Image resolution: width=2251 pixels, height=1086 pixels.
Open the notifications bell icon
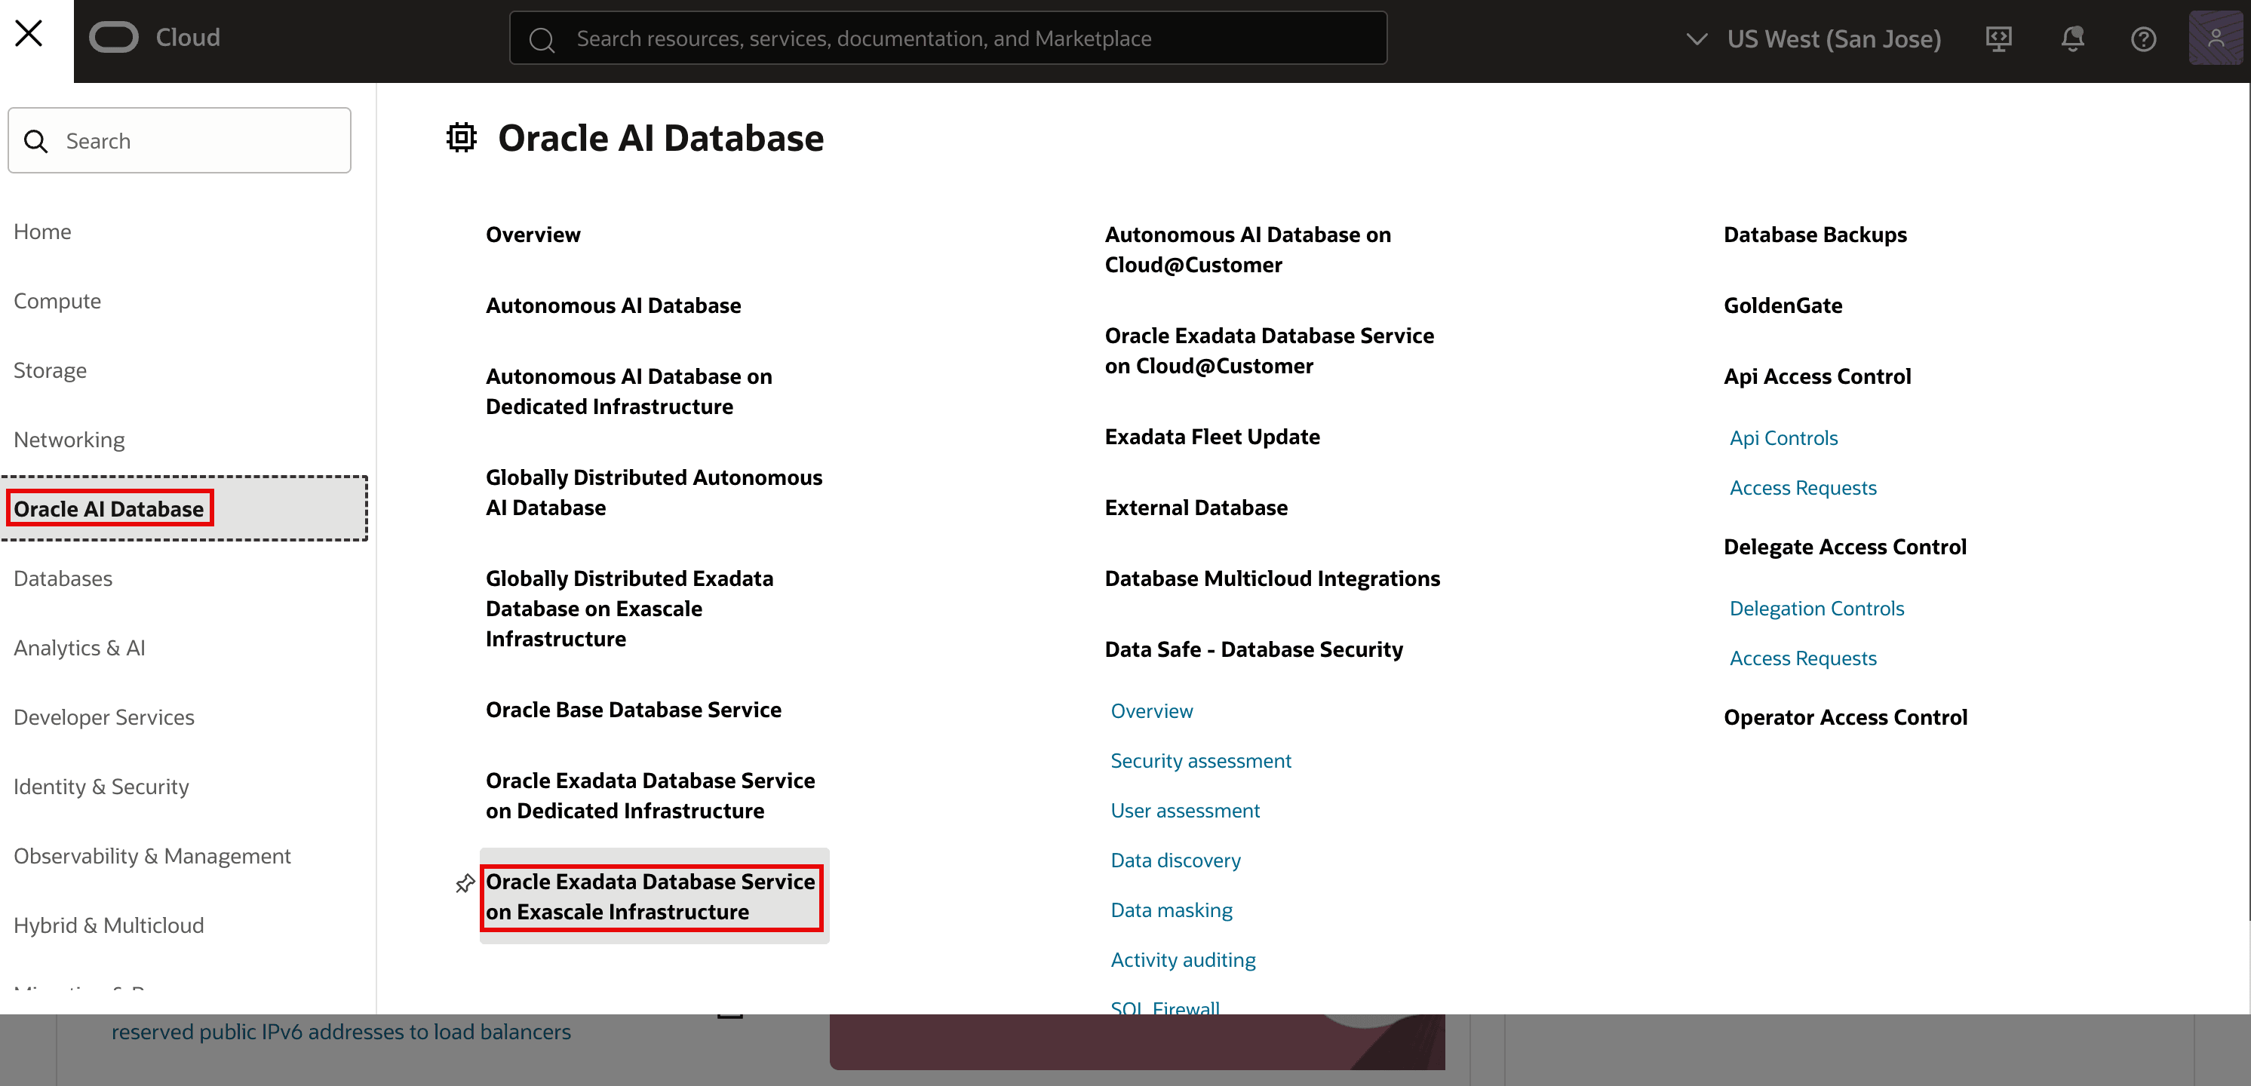[2072, 38]
